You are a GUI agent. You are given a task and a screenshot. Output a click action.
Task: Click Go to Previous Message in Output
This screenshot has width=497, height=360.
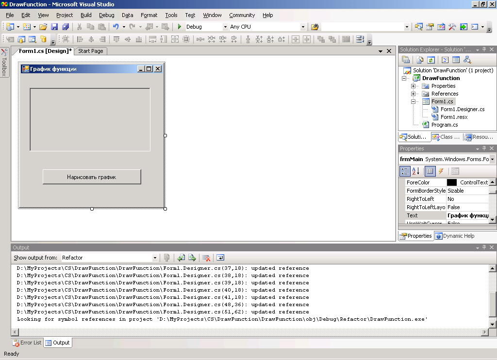point(181,258)
